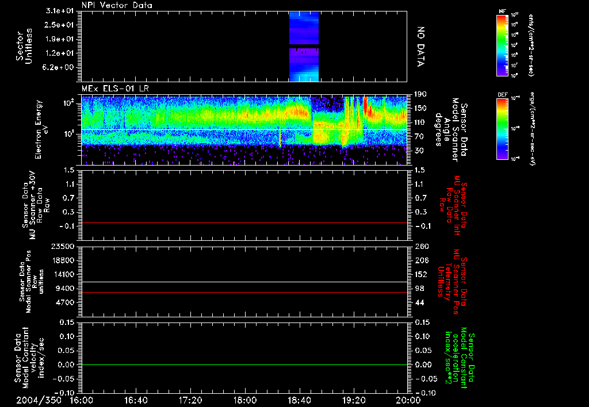Image resolution: width=589 pixels, height=407 pixels.
Task: Click the "NO DATA" label beside NPI panel
Action: [420, 47]
